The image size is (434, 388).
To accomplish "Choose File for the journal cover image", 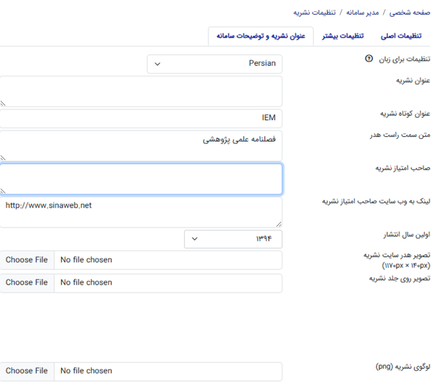I will (27, 283).
